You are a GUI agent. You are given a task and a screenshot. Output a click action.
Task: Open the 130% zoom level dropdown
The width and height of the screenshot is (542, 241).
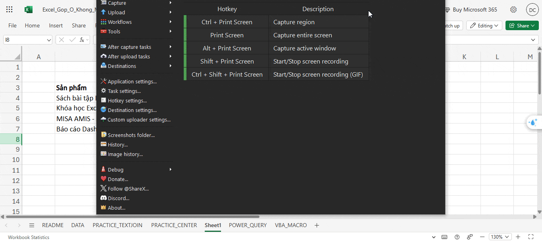(x=500, y=237)
